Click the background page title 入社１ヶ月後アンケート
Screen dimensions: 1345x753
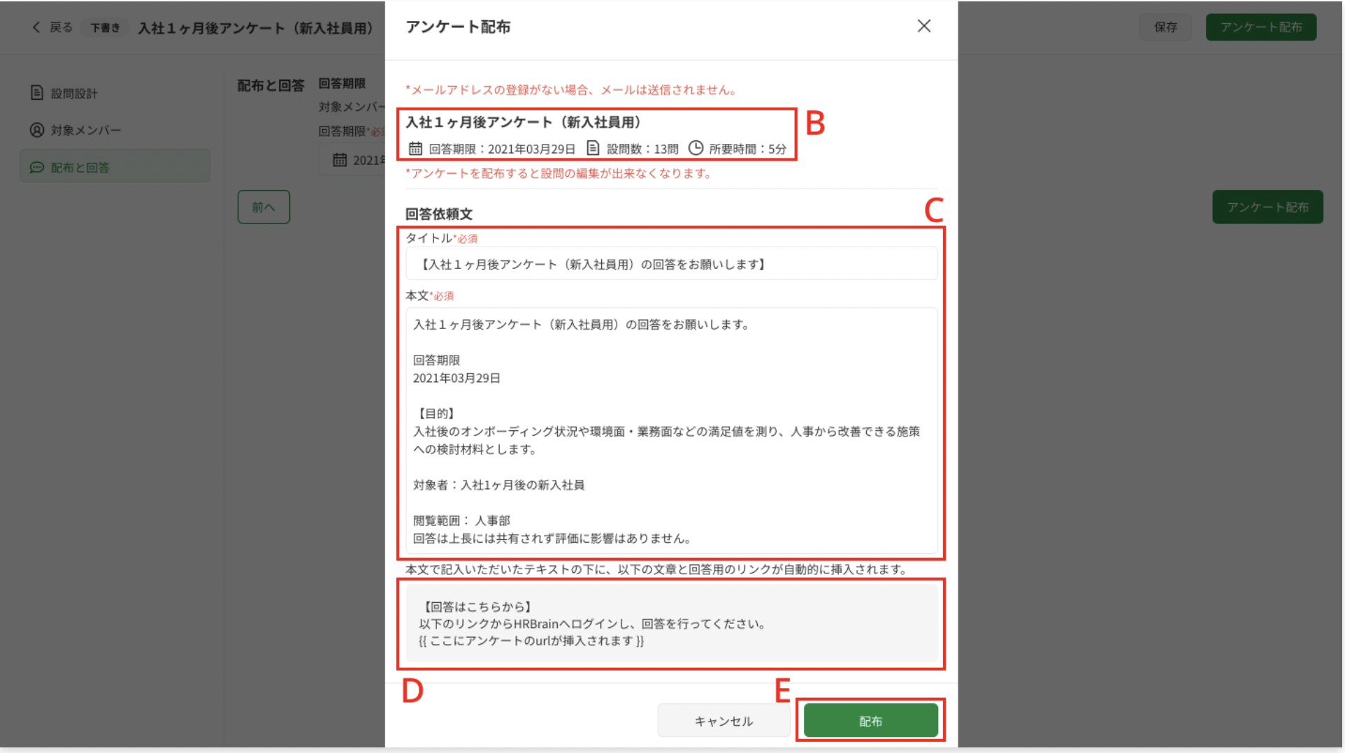[256, 28]
